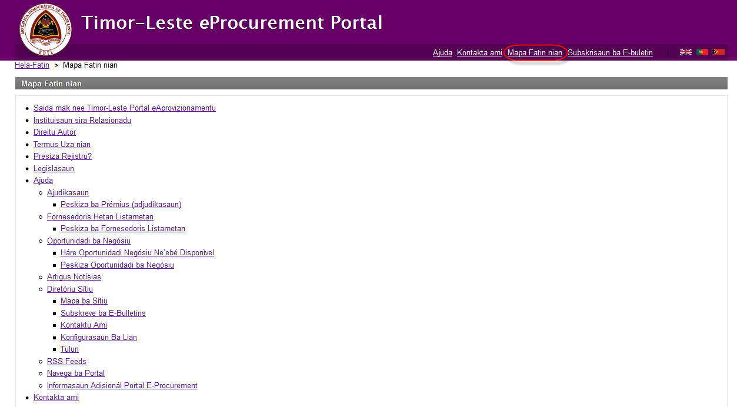
Task: Go to Hela-Fatin in the breadcrumb
Action: click(32, 65)
